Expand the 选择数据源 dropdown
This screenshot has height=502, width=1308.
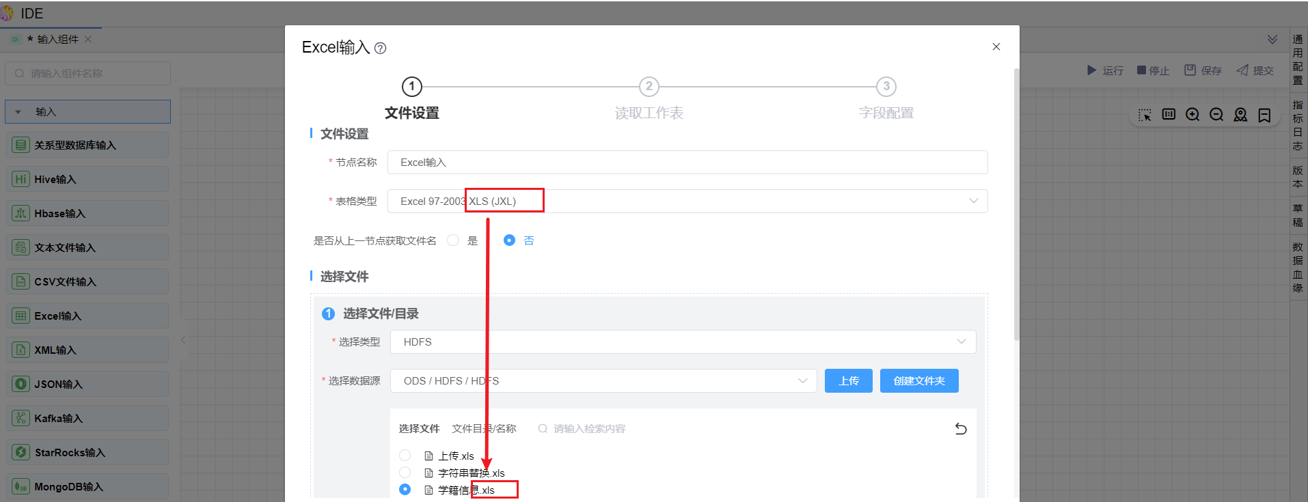coord(603,381)
